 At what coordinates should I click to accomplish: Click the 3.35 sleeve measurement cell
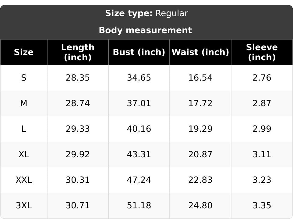coord(262,205)
